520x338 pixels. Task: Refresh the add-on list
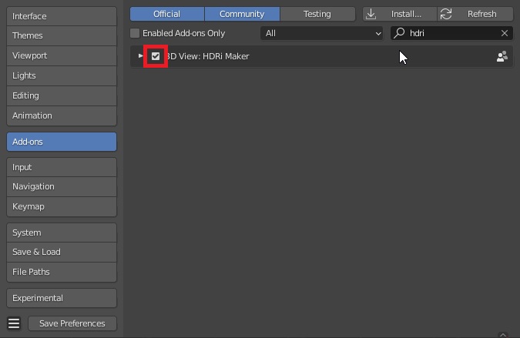[x=475, y=14]
